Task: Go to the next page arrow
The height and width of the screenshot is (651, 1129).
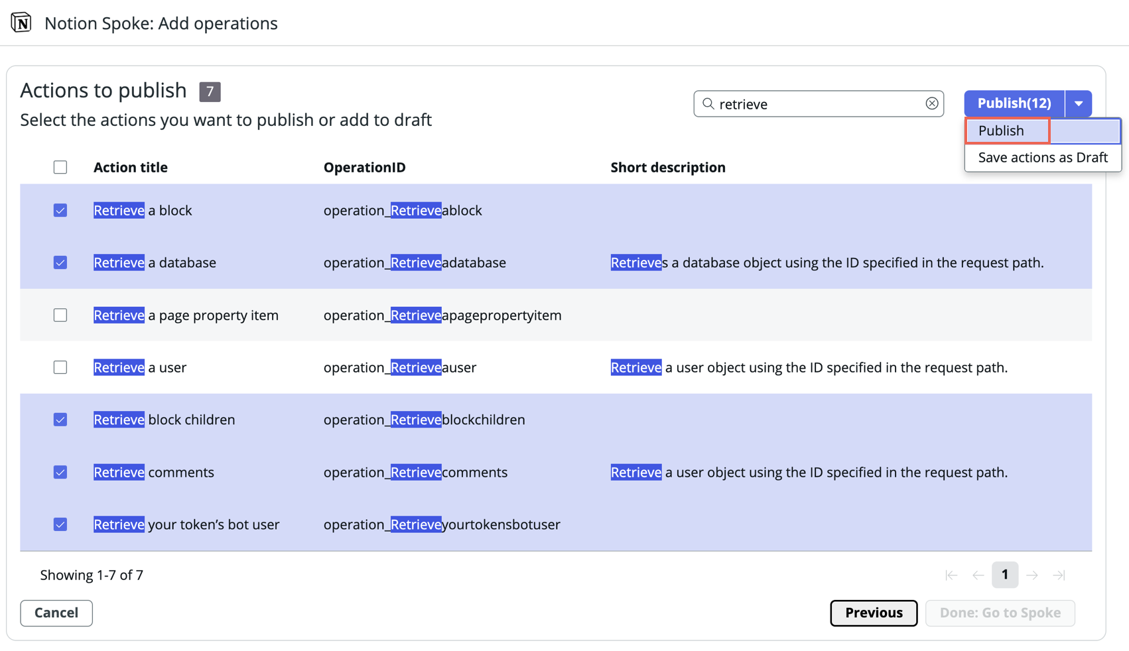Action: click(x=1032, y=575)
